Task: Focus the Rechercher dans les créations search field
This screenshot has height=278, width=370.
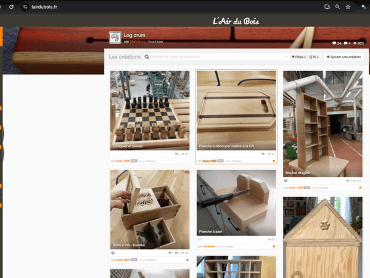Action: tap(216, 57)
